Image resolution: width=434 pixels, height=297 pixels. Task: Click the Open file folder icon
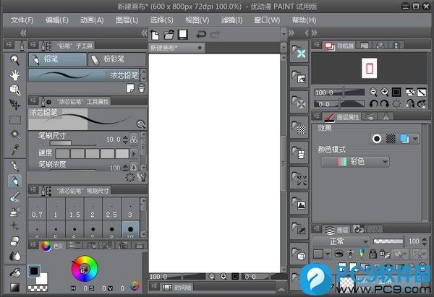(x=169, y=35)
